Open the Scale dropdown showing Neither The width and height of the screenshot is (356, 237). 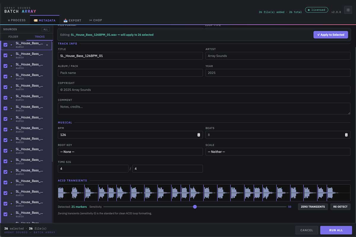coord(278,152)
